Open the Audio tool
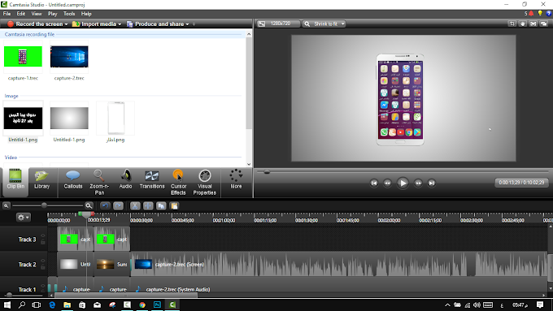Image resolution: width=553 pixels, height=311 pixels. (x=125, y=179)
